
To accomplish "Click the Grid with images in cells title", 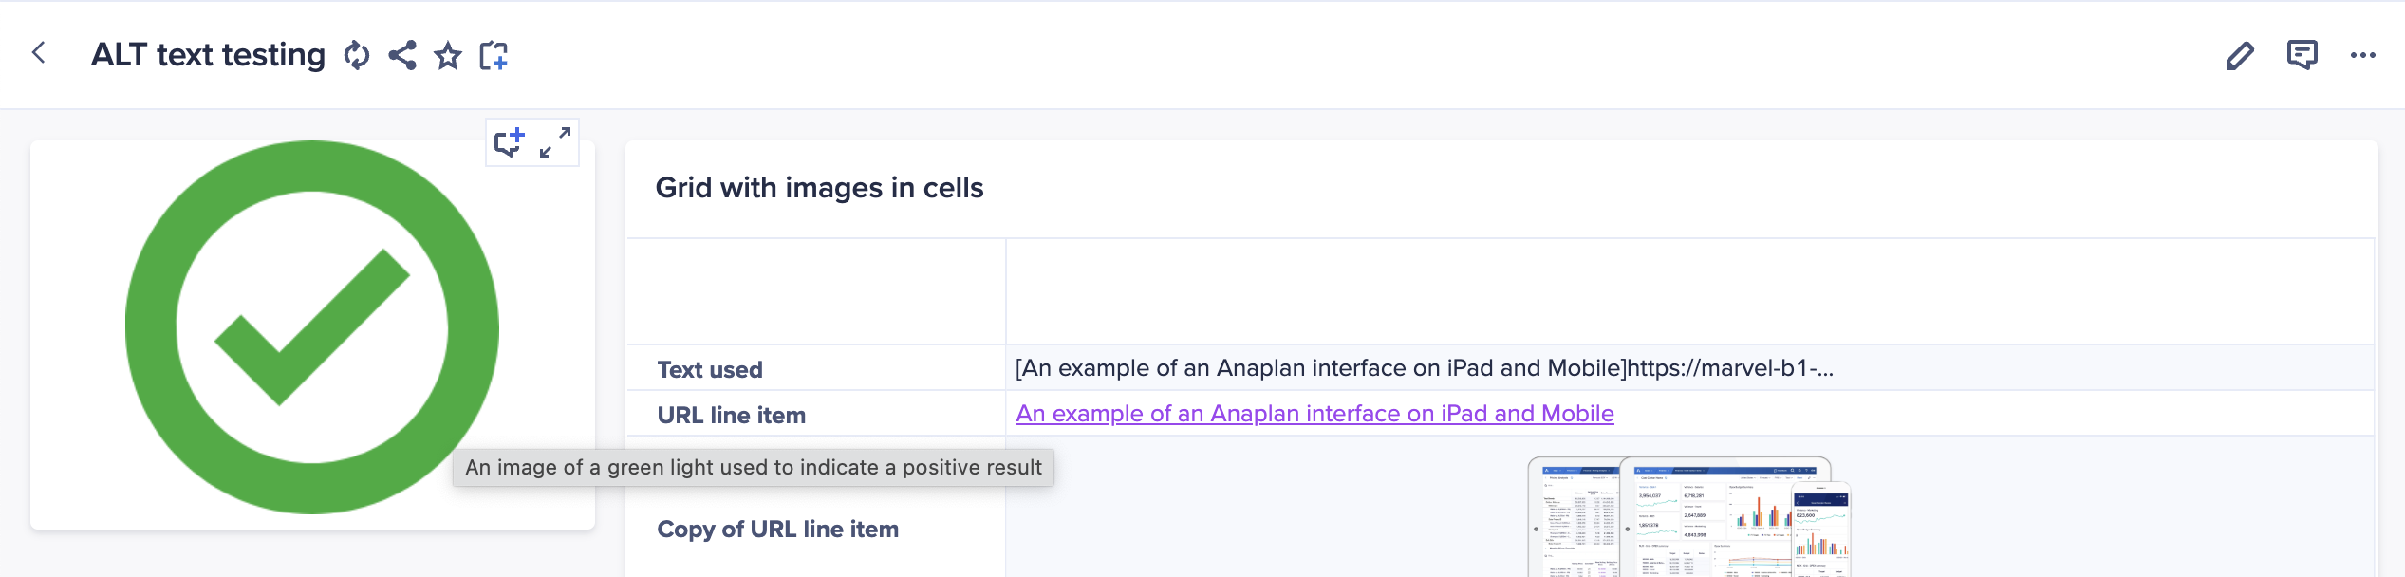I will click(819, 188).
